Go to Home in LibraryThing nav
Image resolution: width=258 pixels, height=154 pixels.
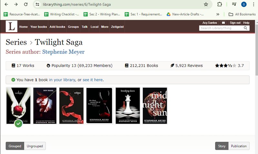pos(23,27)
